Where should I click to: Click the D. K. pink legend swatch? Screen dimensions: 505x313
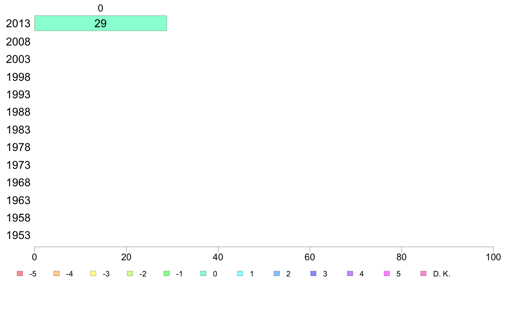tap(424, 274)
